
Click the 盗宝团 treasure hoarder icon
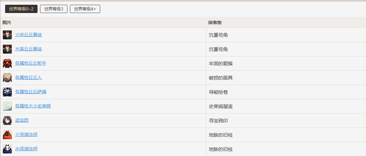click(7, 120)
